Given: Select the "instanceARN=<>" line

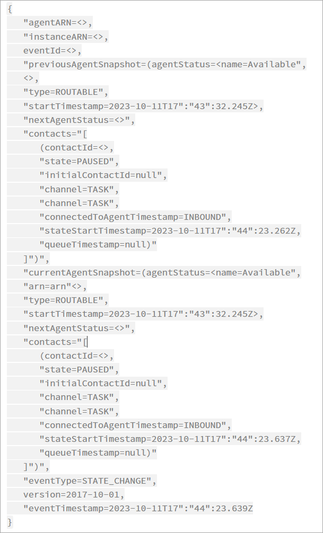Looking at the screenshot, I should 66,37.
